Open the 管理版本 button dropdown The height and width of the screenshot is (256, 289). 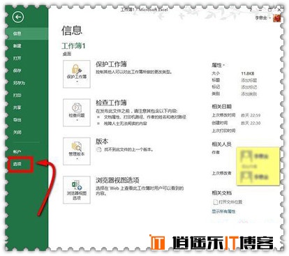[x=77, y=151]
